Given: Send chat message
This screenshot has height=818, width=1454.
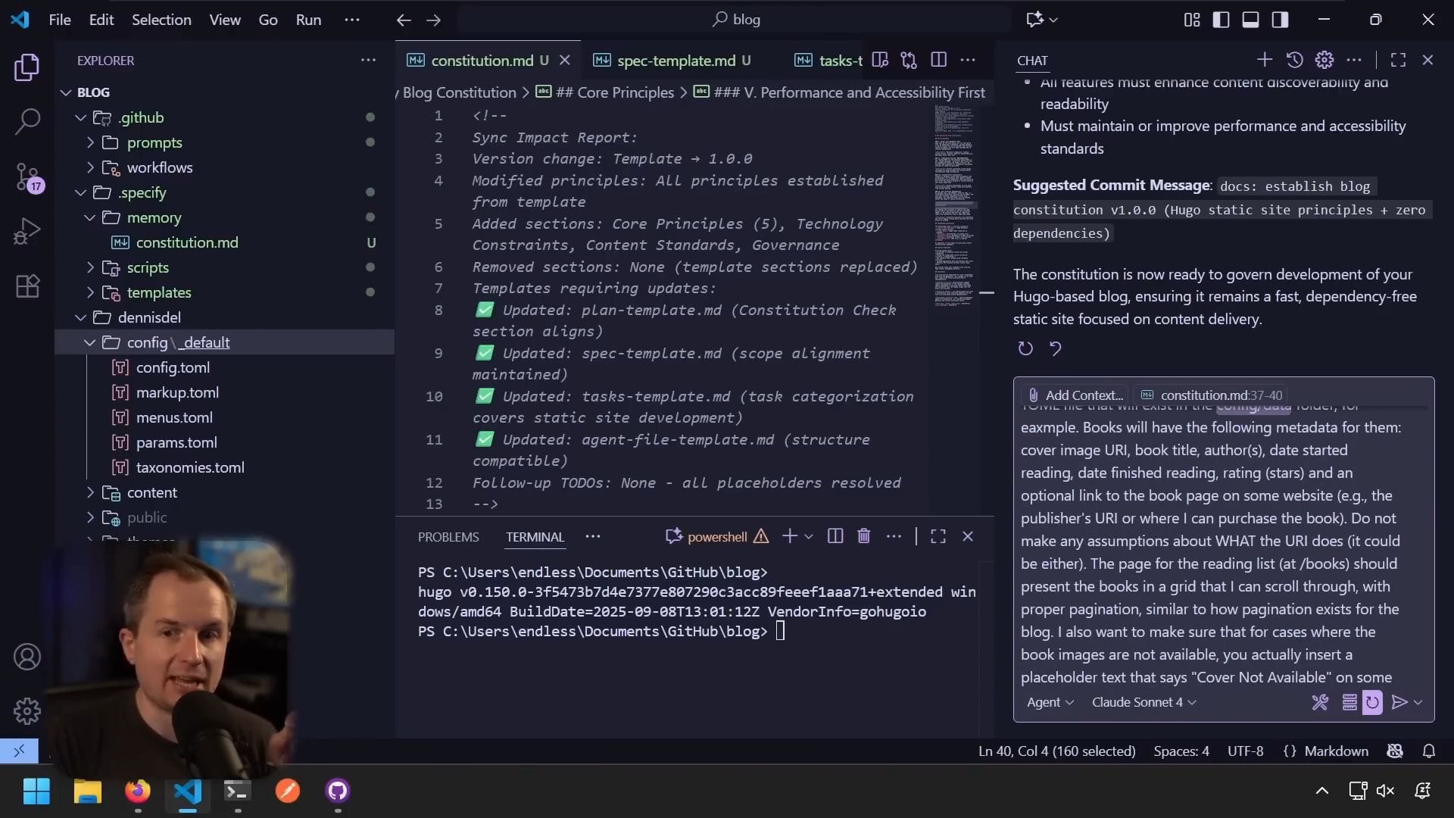Looking at the screenshot, I should [1399, 702].
